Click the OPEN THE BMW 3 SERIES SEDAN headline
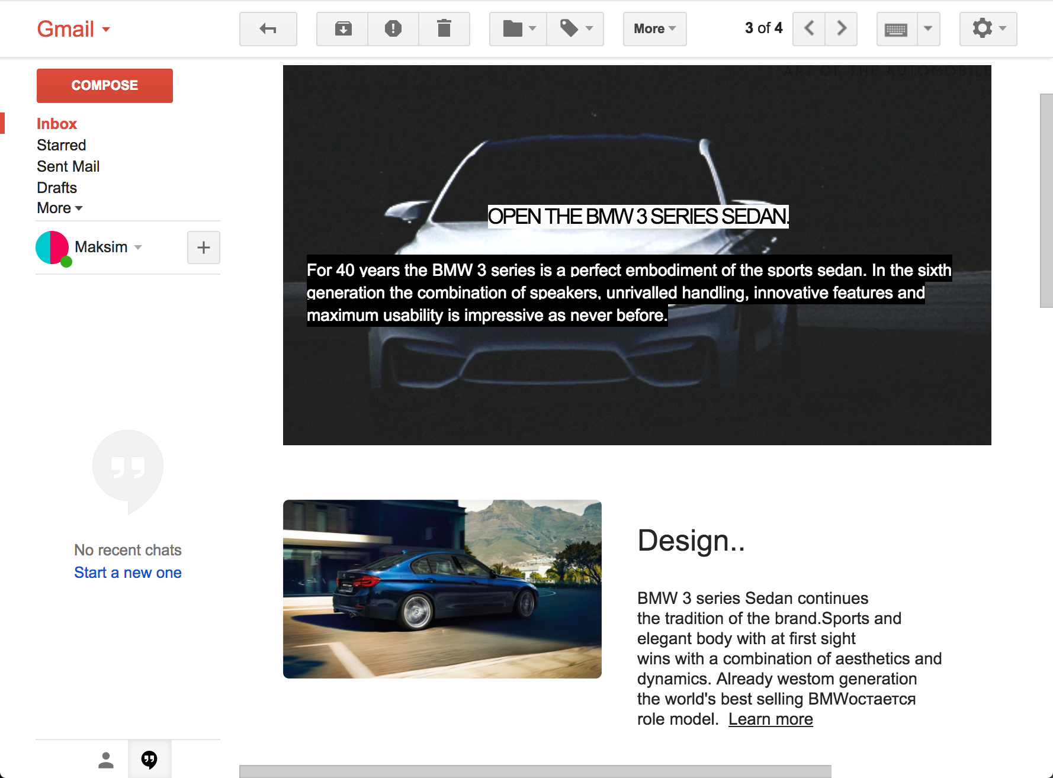This screenshot has height=778, width=1053. coord(638,217)
